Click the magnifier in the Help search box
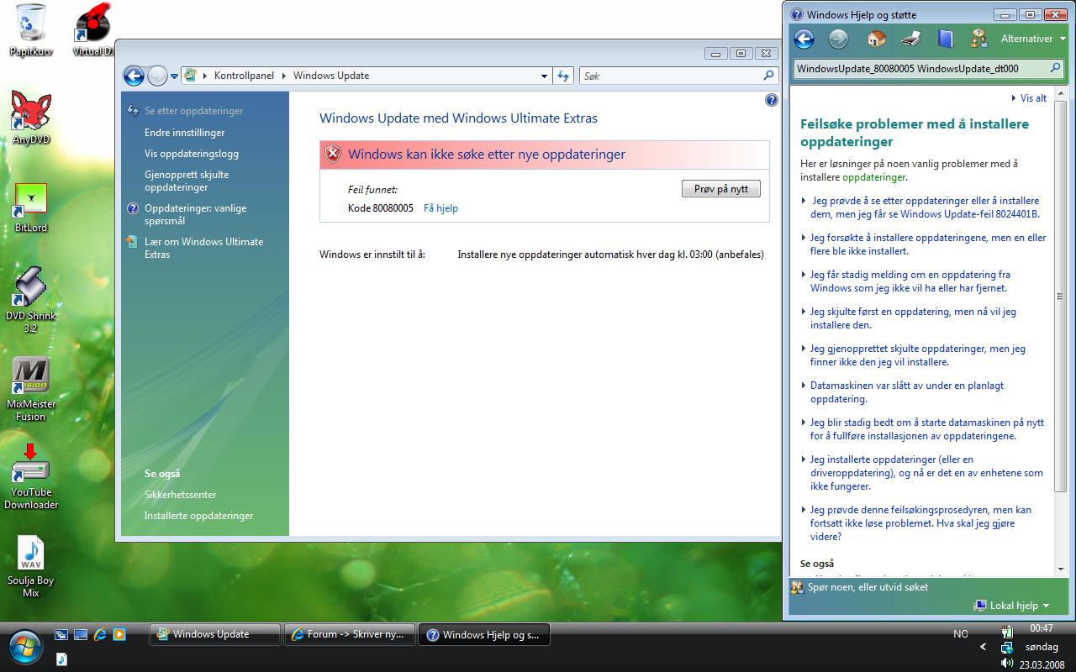The width and height of the screenshot is (1076, 672). point(1056,68)
